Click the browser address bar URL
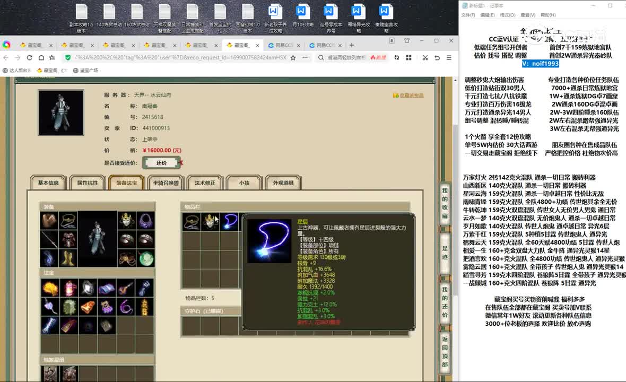The height and width of the screenshot is (382, 626). [180, 57]
